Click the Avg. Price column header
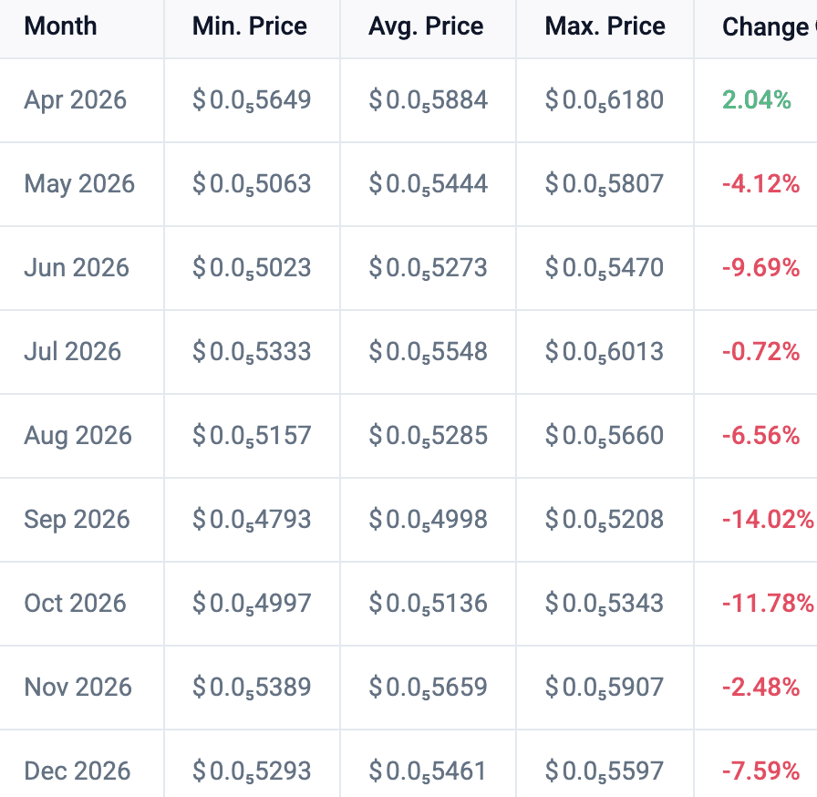The image size is (817, 797). point(426,26)
